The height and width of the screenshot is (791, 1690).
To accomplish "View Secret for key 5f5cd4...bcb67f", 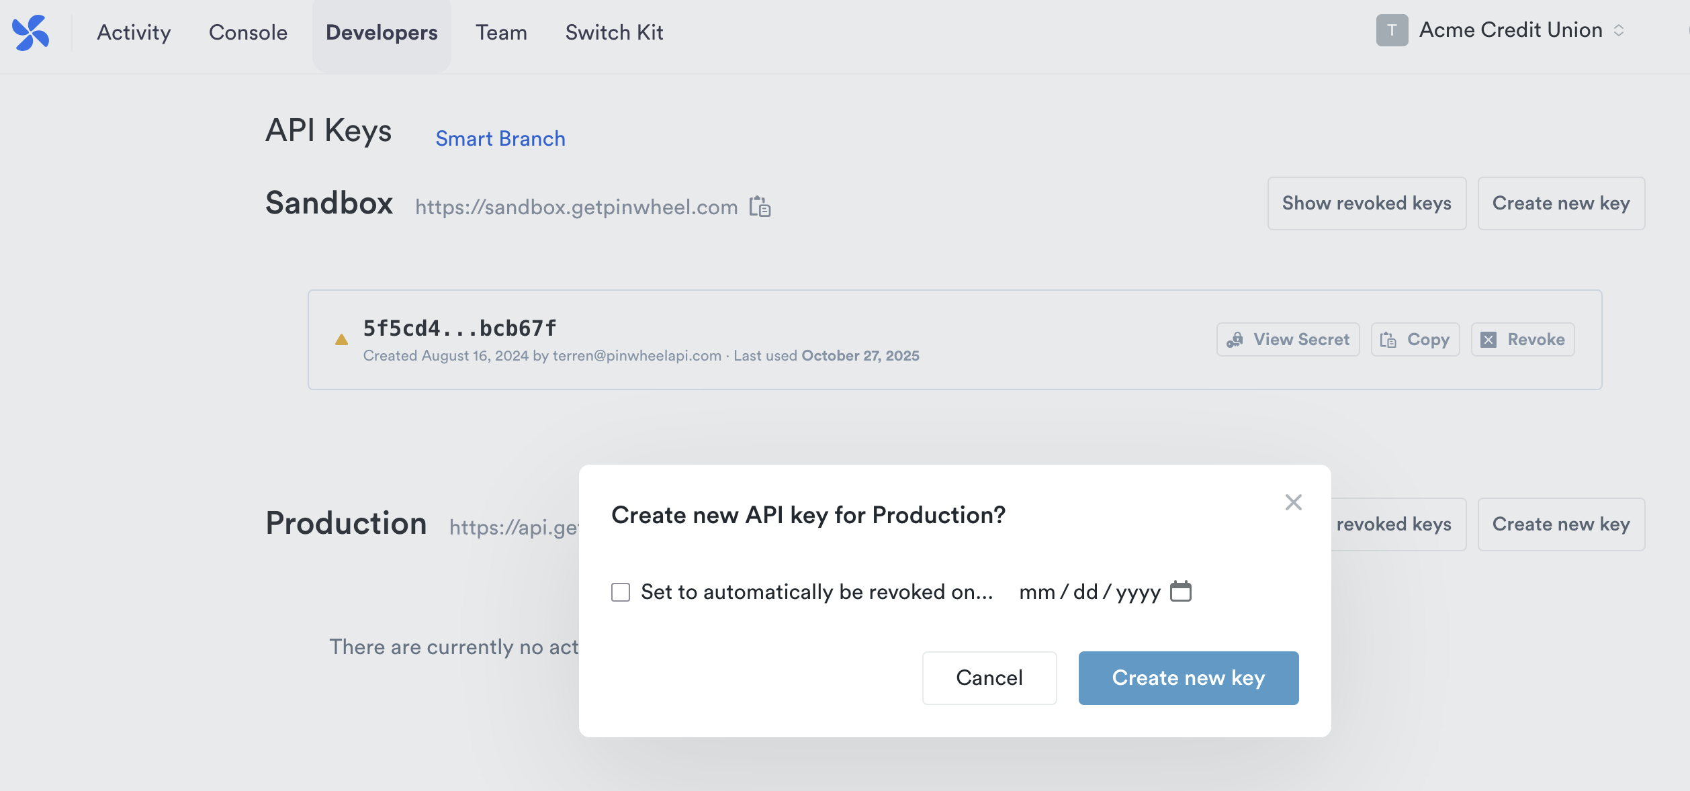I will pos(1288,340).
